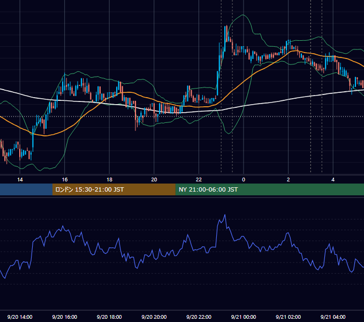Click the tallest candlestick wick at the price spike
The width and height of the screenshot is (364, 322).
click(226, 34)
